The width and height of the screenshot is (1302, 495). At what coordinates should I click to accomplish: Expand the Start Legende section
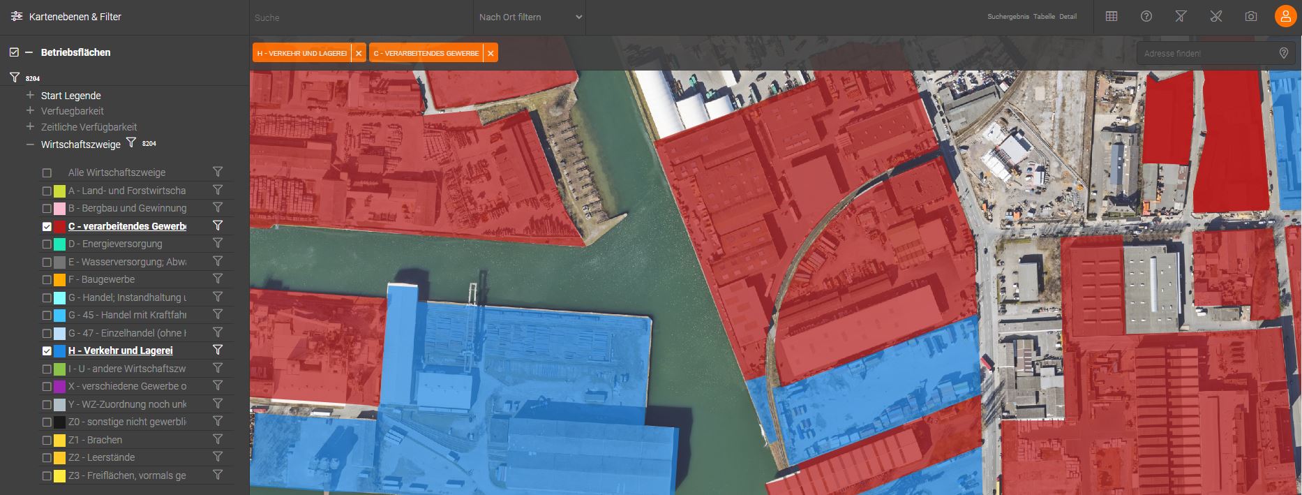30,96
